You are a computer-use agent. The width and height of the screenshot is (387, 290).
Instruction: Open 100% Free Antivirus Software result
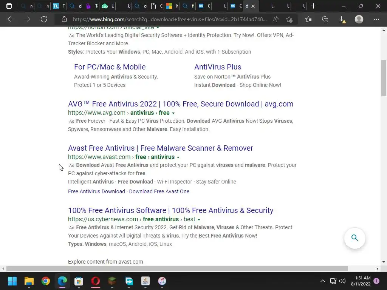(171, 210)
